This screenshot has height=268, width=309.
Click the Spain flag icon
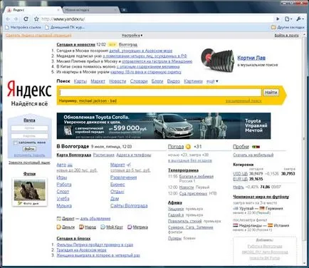(270, 225)
